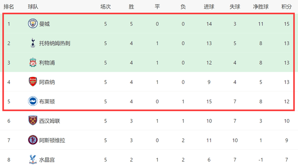Viewport: 298px width, 168px height.
Task: Open the 曼城 team link
Action: coord(45,24)
